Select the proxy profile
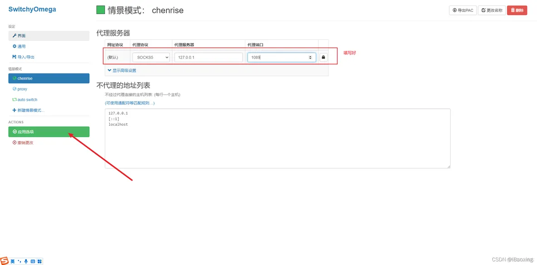 [49, 89]
